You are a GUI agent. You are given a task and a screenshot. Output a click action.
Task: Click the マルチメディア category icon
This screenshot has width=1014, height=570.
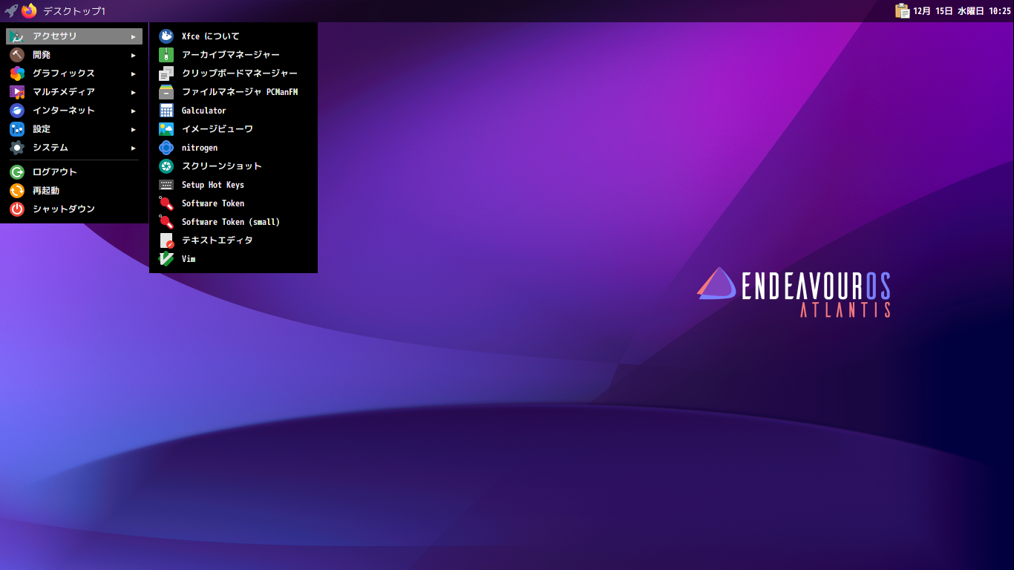(17, 92)
